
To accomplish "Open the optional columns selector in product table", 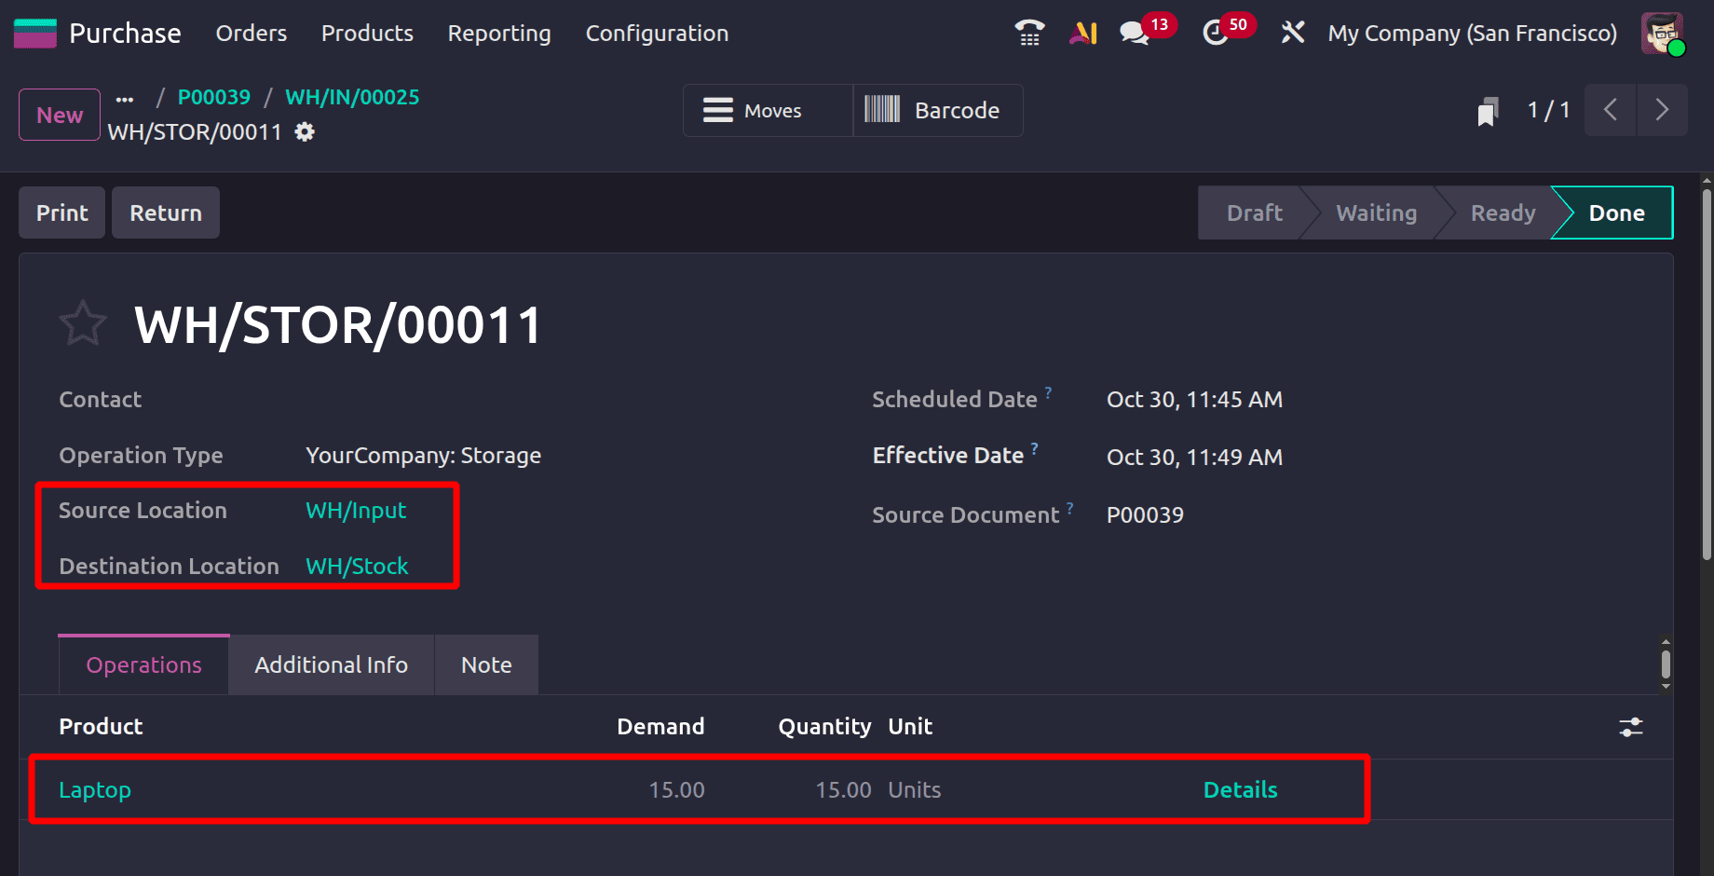I will pos(1631,727).
